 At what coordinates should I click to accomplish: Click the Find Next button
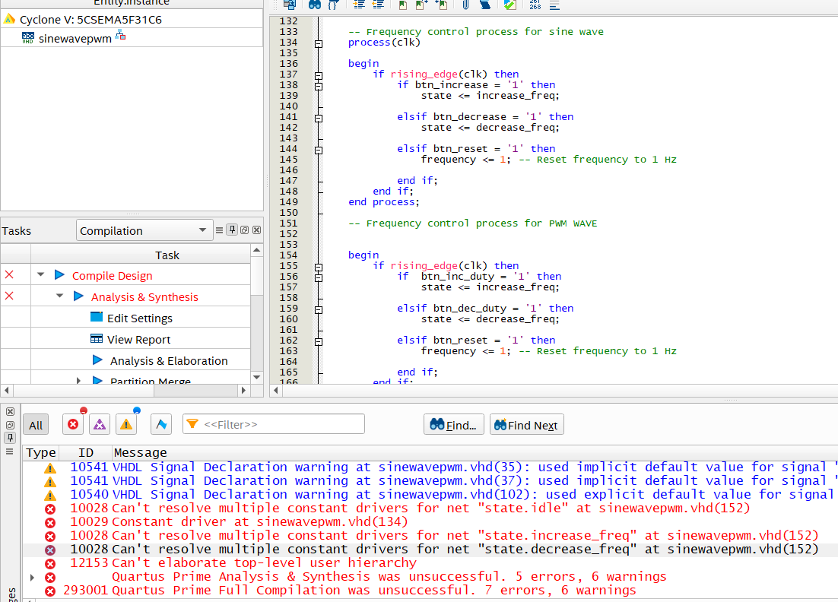[526, 424]
